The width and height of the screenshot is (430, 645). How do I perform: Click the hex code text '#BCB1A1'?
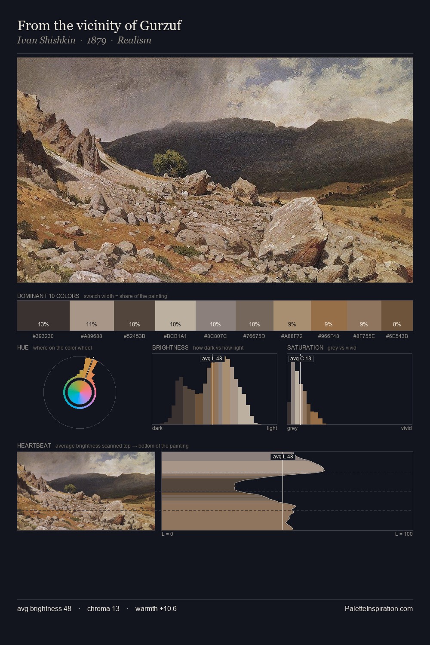click(175, 336)
